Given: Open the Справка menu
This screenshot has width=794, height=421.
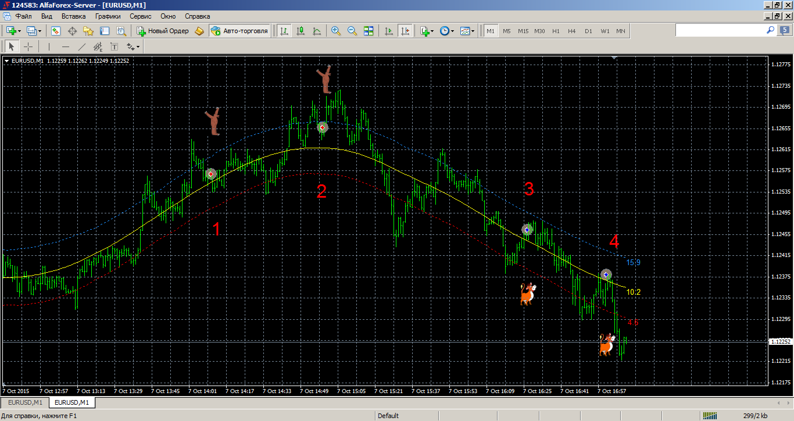Looking at the screenshot, I should pyautogui.click(x=197, y=16).
